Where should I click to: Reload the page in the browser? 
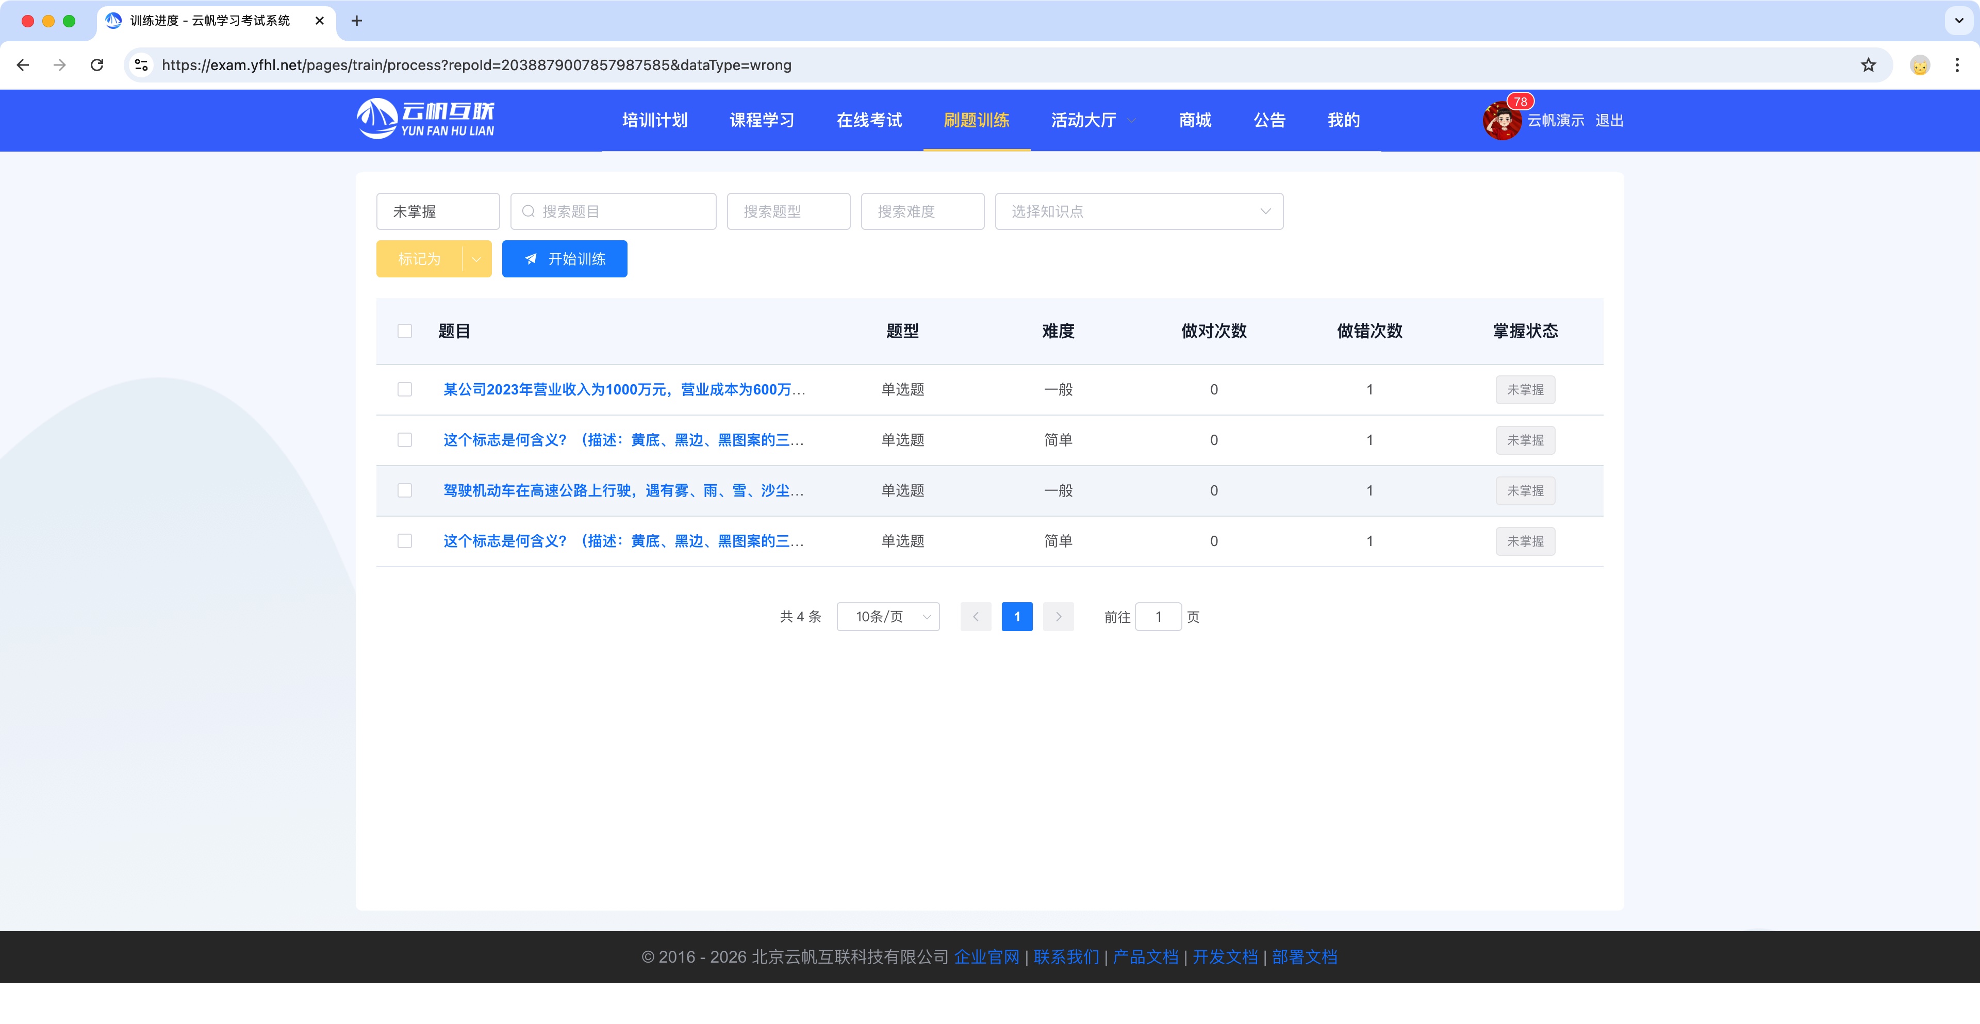point(97,65)
